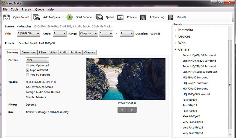
Task: Open the Activity Log icon
Action: tap(143, 17)
